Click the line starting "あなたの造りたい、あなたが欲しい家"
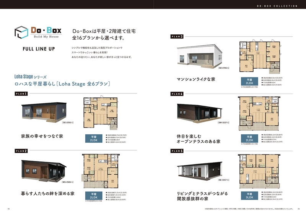This screenshot has width=306, height=216. 102,57
